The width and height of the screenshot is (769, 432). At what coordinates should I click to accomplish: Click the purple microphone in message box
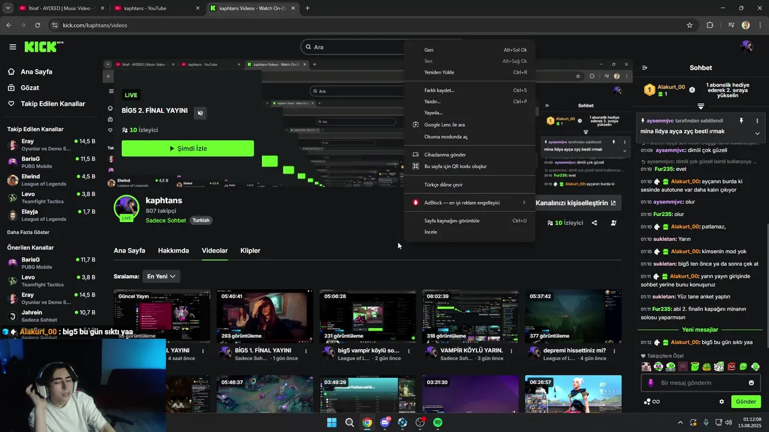tap(651, 383)
